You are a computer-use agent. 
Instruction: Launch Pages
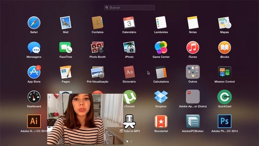point(66,72)
